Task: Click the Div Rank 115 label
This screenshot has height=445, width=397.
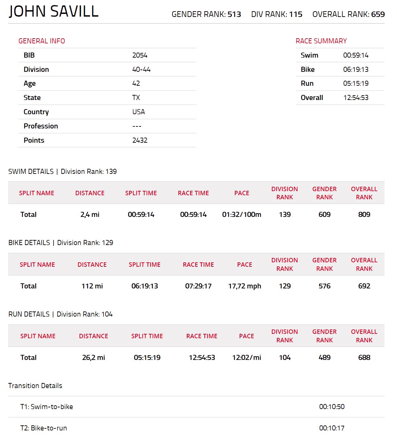Action: click(277, 14)
